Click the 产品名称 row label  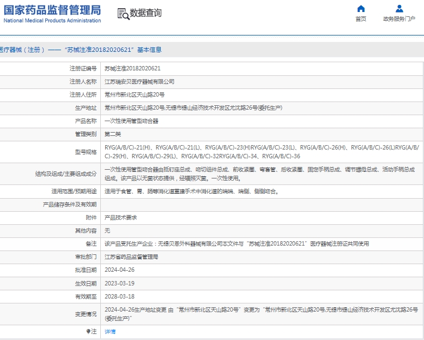[x=86, y=121]
